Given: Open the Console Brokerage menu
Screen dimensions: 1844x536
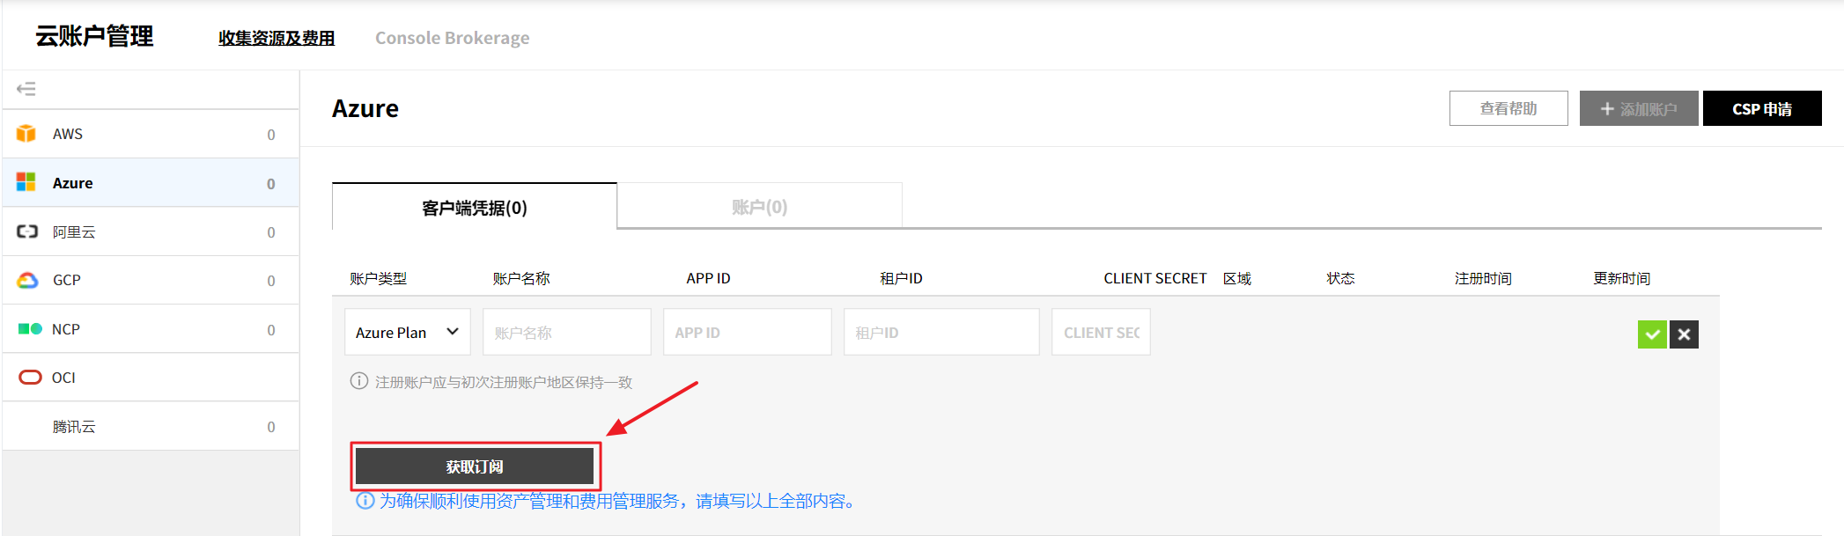Looking at the screenshot, I should pyautogui.click(x=452, y=38).
